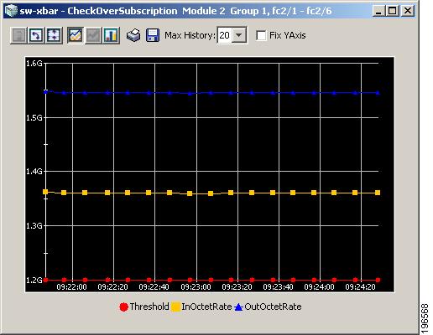Select the line chart view icon
The height and width of the screenshot is (335, 433).
(75, 35)
